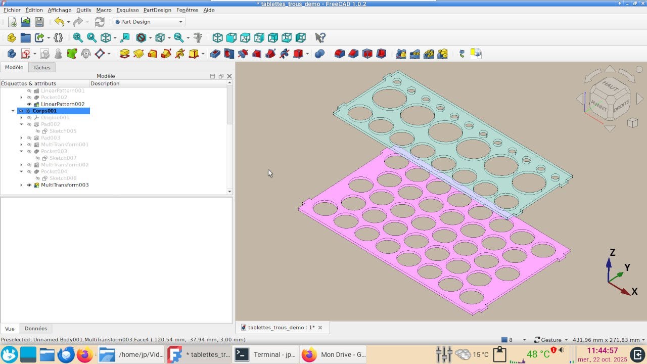Select the Pocket tool
The width and height of the screenshot is (647, 364).
pos(215,54)
